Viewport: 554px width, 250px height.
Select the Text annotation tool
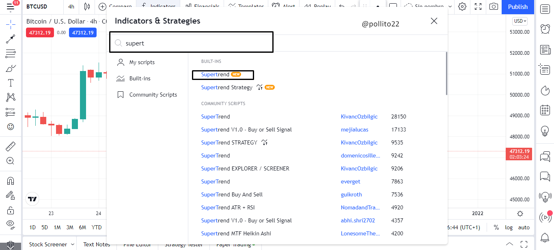11,83
